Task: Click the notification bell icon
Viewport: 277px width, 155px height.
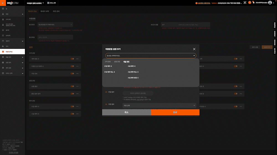Action: point(254,2)
